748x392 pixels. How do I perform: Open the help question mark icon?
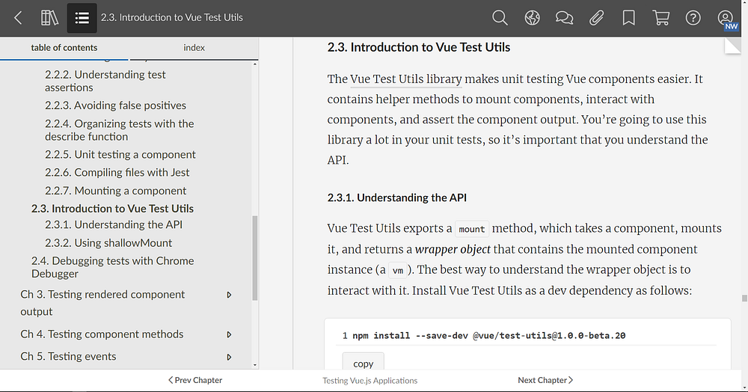pos(693,18)
